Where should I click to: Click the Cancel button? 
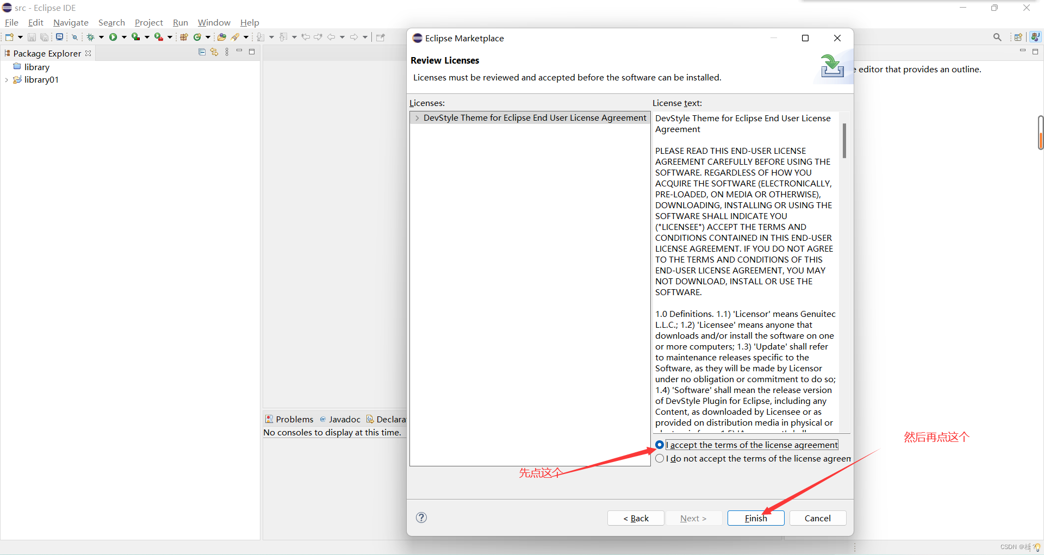pos(818,518)
